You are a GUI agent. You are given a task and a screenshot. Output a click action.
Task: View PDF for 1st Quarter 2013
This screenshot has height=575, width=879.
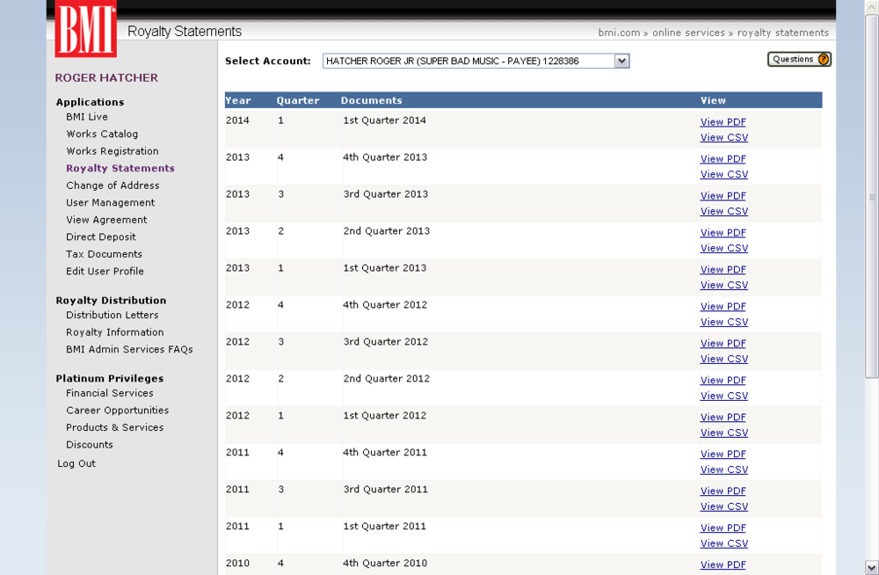tap(723, 270)
